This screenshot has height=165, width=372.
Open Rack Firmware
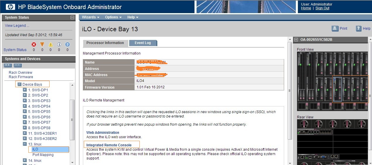point(21,77)
